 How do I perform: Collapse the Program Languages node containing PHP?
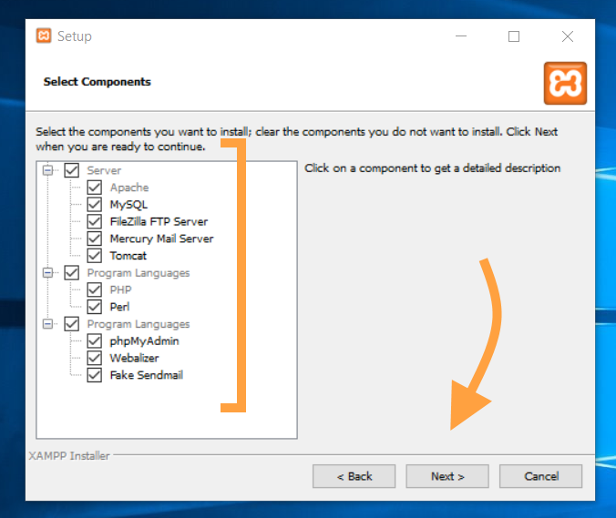pyautogui.click(x=47, y=272)
